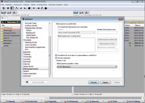The height and width of the screenshot is (103, 145).
Task: Open the command line history dropdown arrow
Action: pos(143,98)
